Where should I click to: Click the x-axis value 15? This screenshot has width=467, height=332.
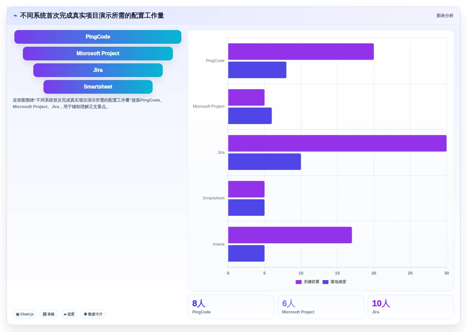337,273
